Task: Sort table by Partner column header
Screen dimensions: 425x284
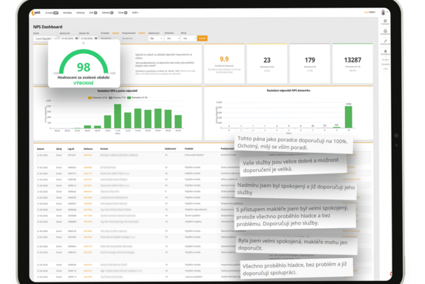Action: (104, 149)
